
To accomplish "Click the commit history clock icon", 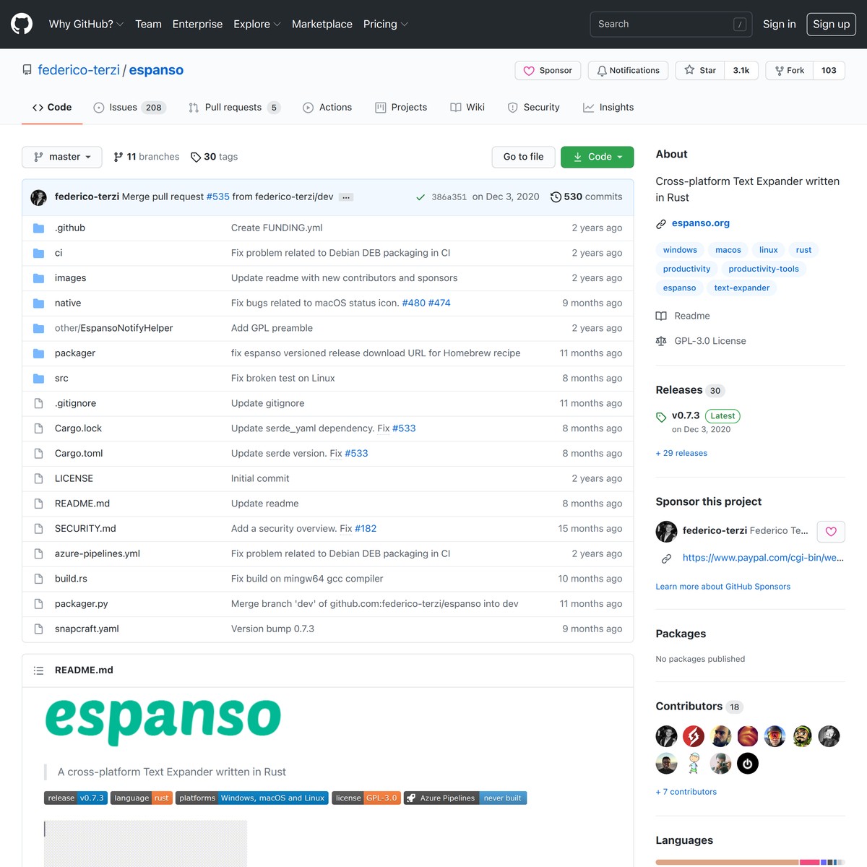I will [x=556, y=197].
